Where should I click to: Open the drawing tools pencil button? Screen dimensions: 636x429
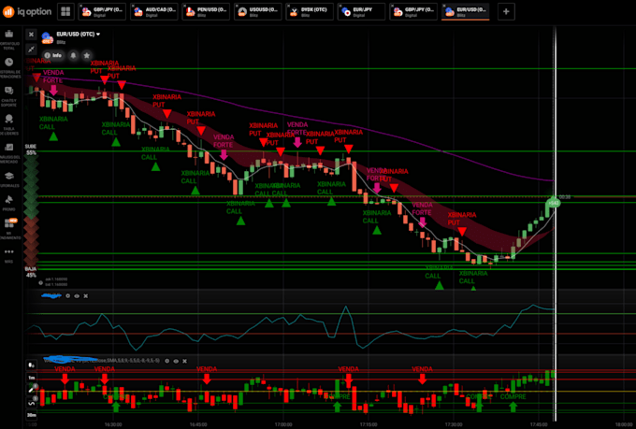(31, 390)
